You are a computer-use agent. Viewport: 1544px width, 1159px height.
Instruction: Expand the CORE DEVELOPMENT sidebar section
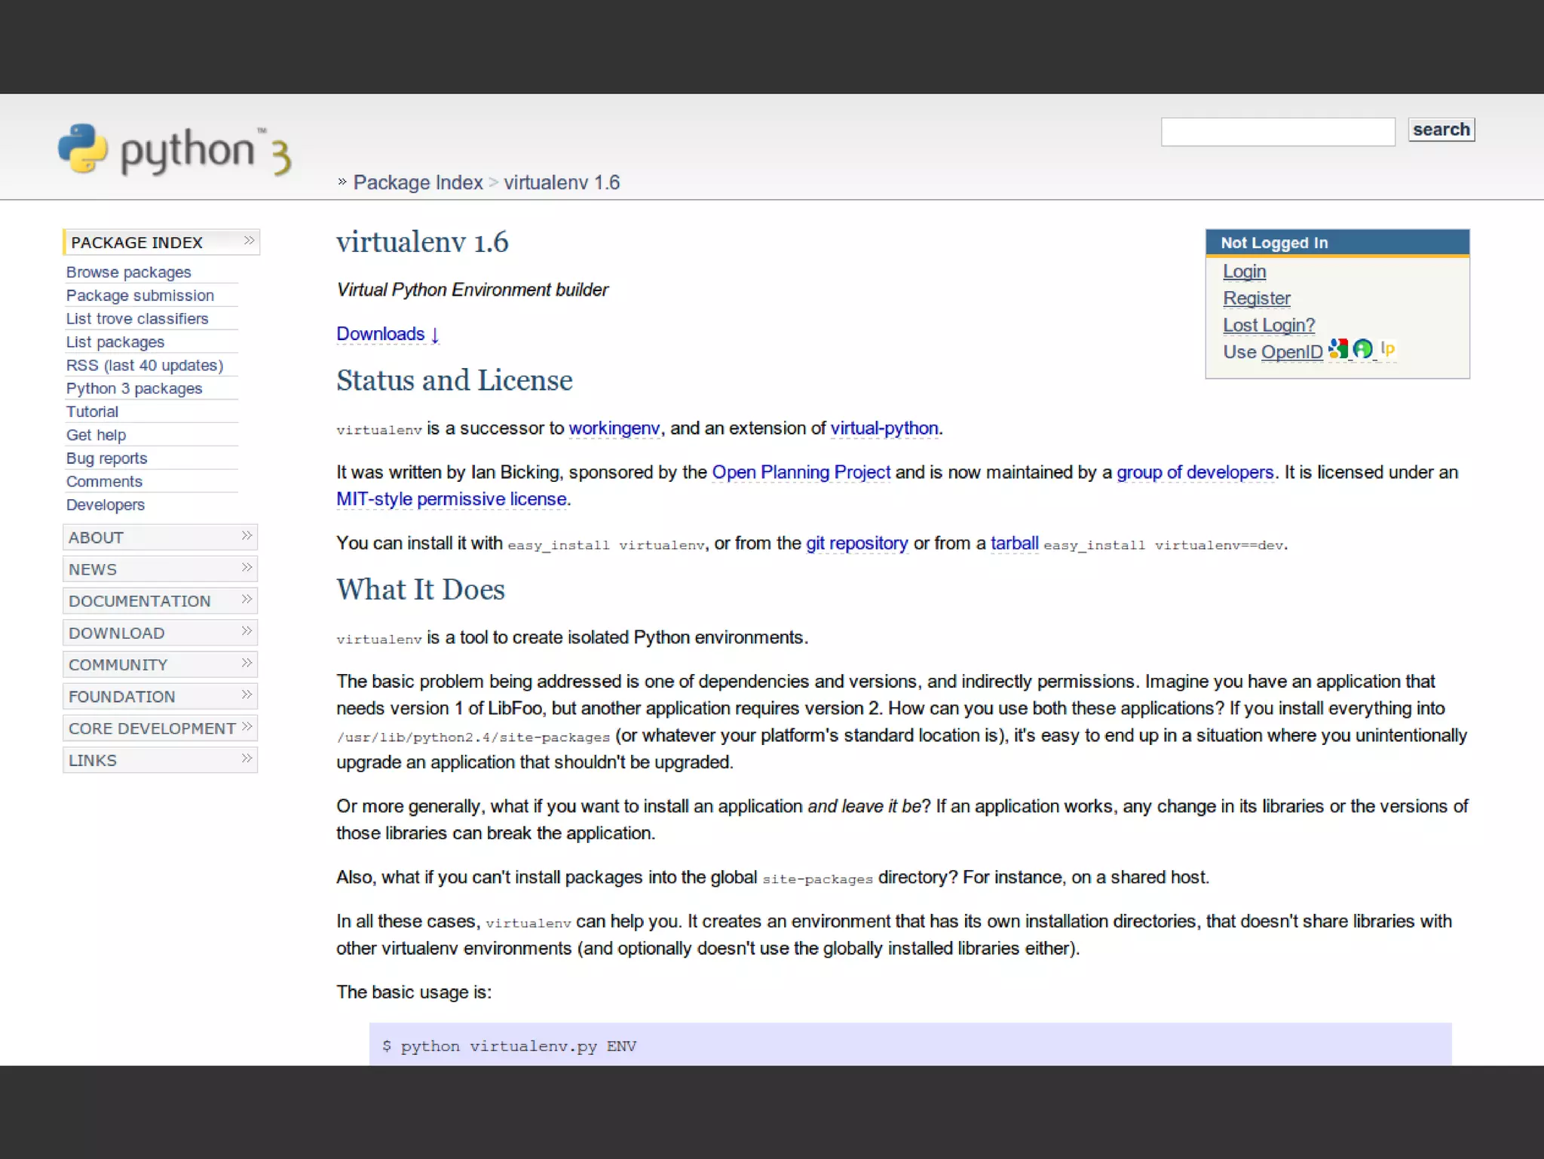coord(152,728)
